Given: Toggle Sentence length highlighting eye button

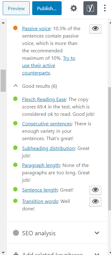Looking at the screenshot, I should pyautogui.click(x=95, y=190).
